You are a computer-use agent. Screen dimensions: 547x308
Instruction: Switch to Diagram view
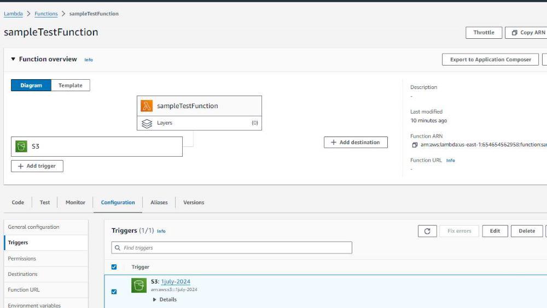point(31,85)
